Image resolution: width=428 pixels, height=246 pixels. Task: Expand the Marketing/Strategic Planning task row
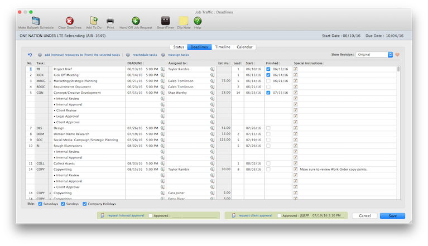[50, 81]
